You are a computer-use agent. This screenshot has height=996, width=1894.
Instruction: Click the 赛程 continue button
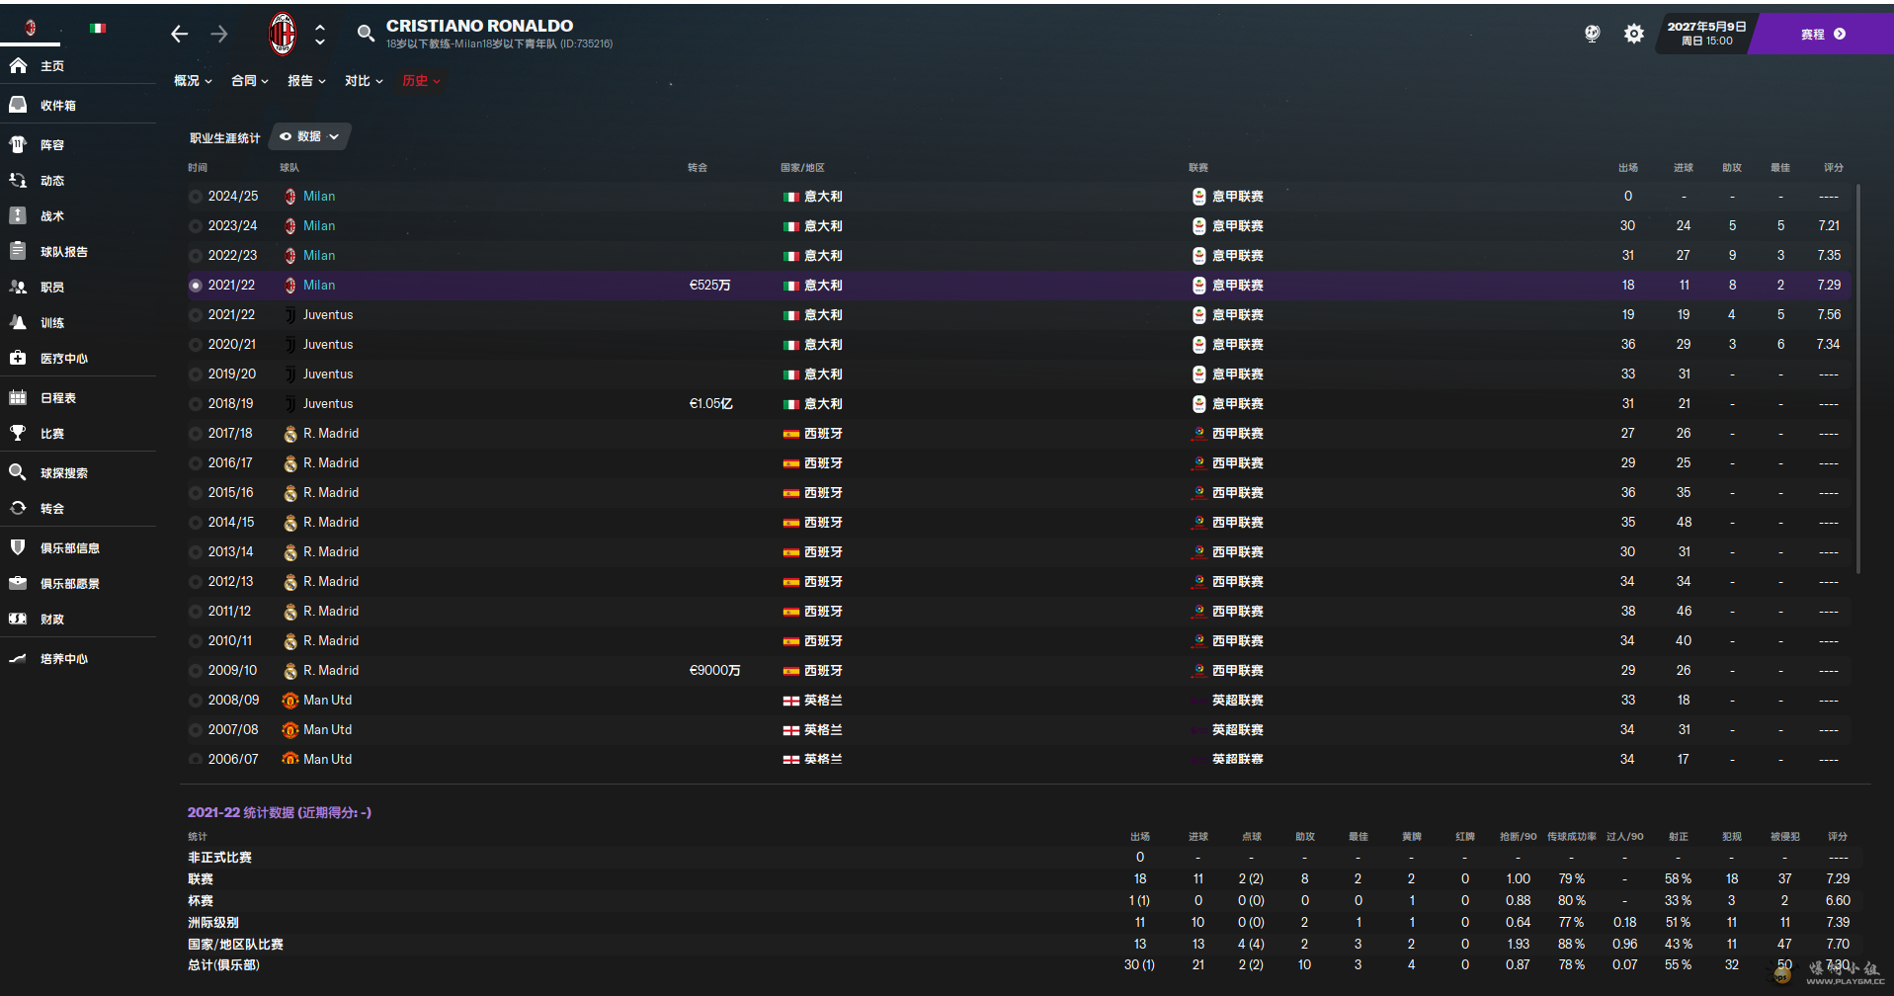1822,34
